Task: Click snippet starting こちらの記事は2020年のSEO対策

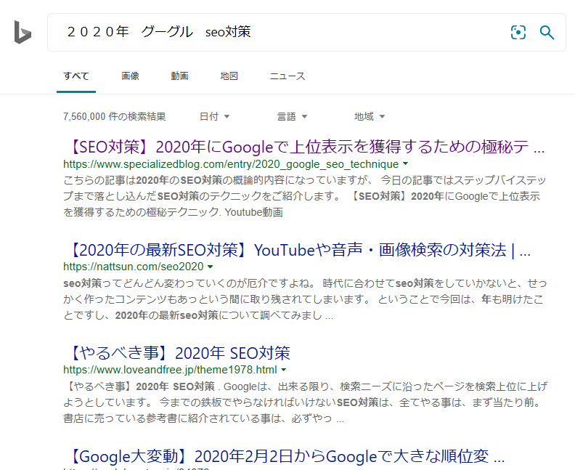Action: (x=305, y=196)
